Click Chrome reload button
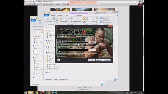Screen dimensions: 168x94 30,2
